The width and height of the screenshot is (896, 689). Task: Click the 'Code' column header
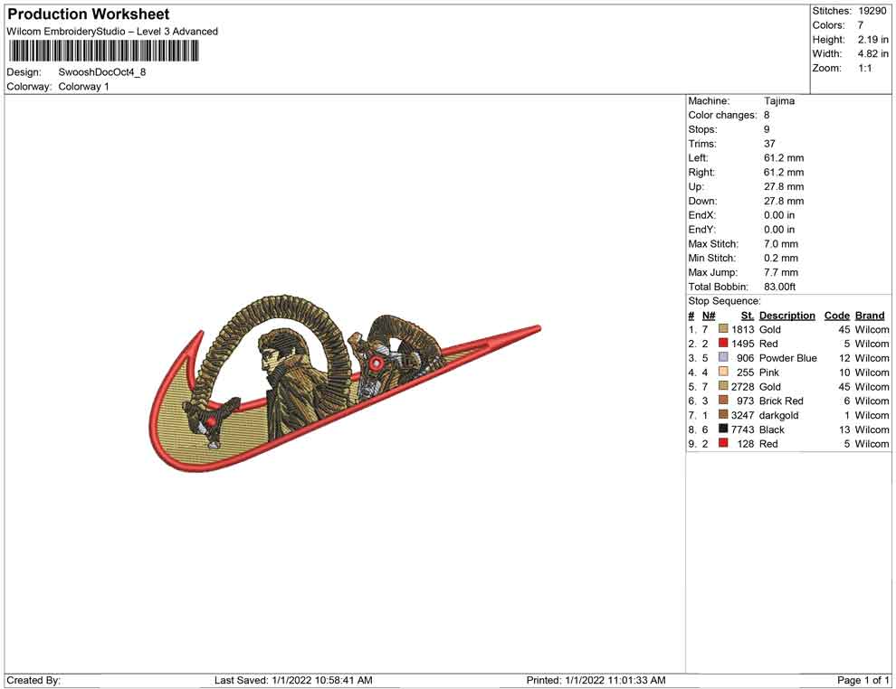tap(836, 316)
